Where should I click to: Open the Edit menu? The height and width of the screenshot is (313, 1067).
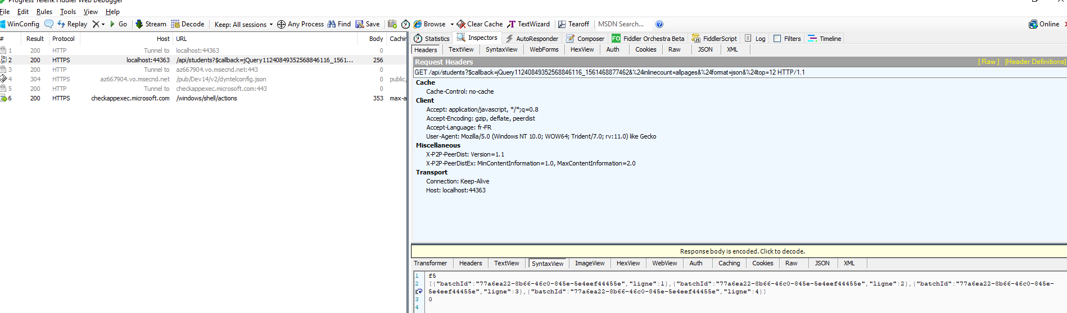point(23,12)
